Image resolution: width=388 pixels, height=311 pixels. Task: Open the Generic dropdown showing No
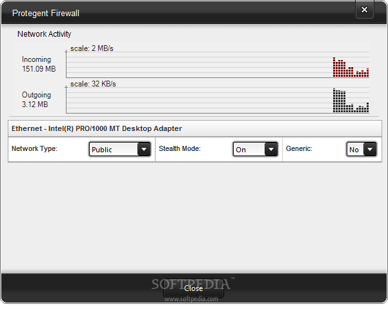pyautogui.click(x=362, y=149)
